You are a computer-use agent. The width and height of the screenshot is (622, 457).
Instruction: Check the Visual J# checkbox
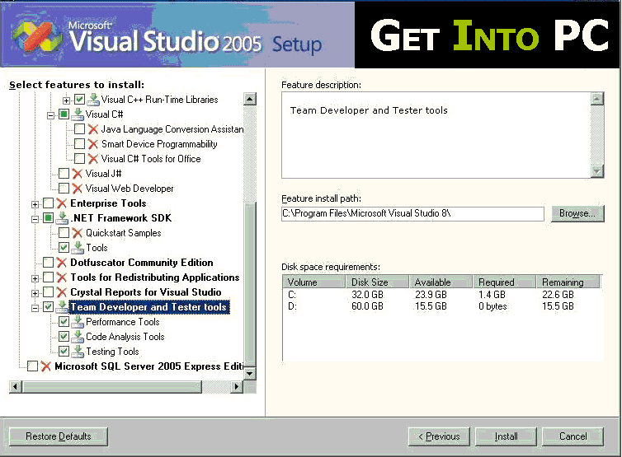point(64,174)
